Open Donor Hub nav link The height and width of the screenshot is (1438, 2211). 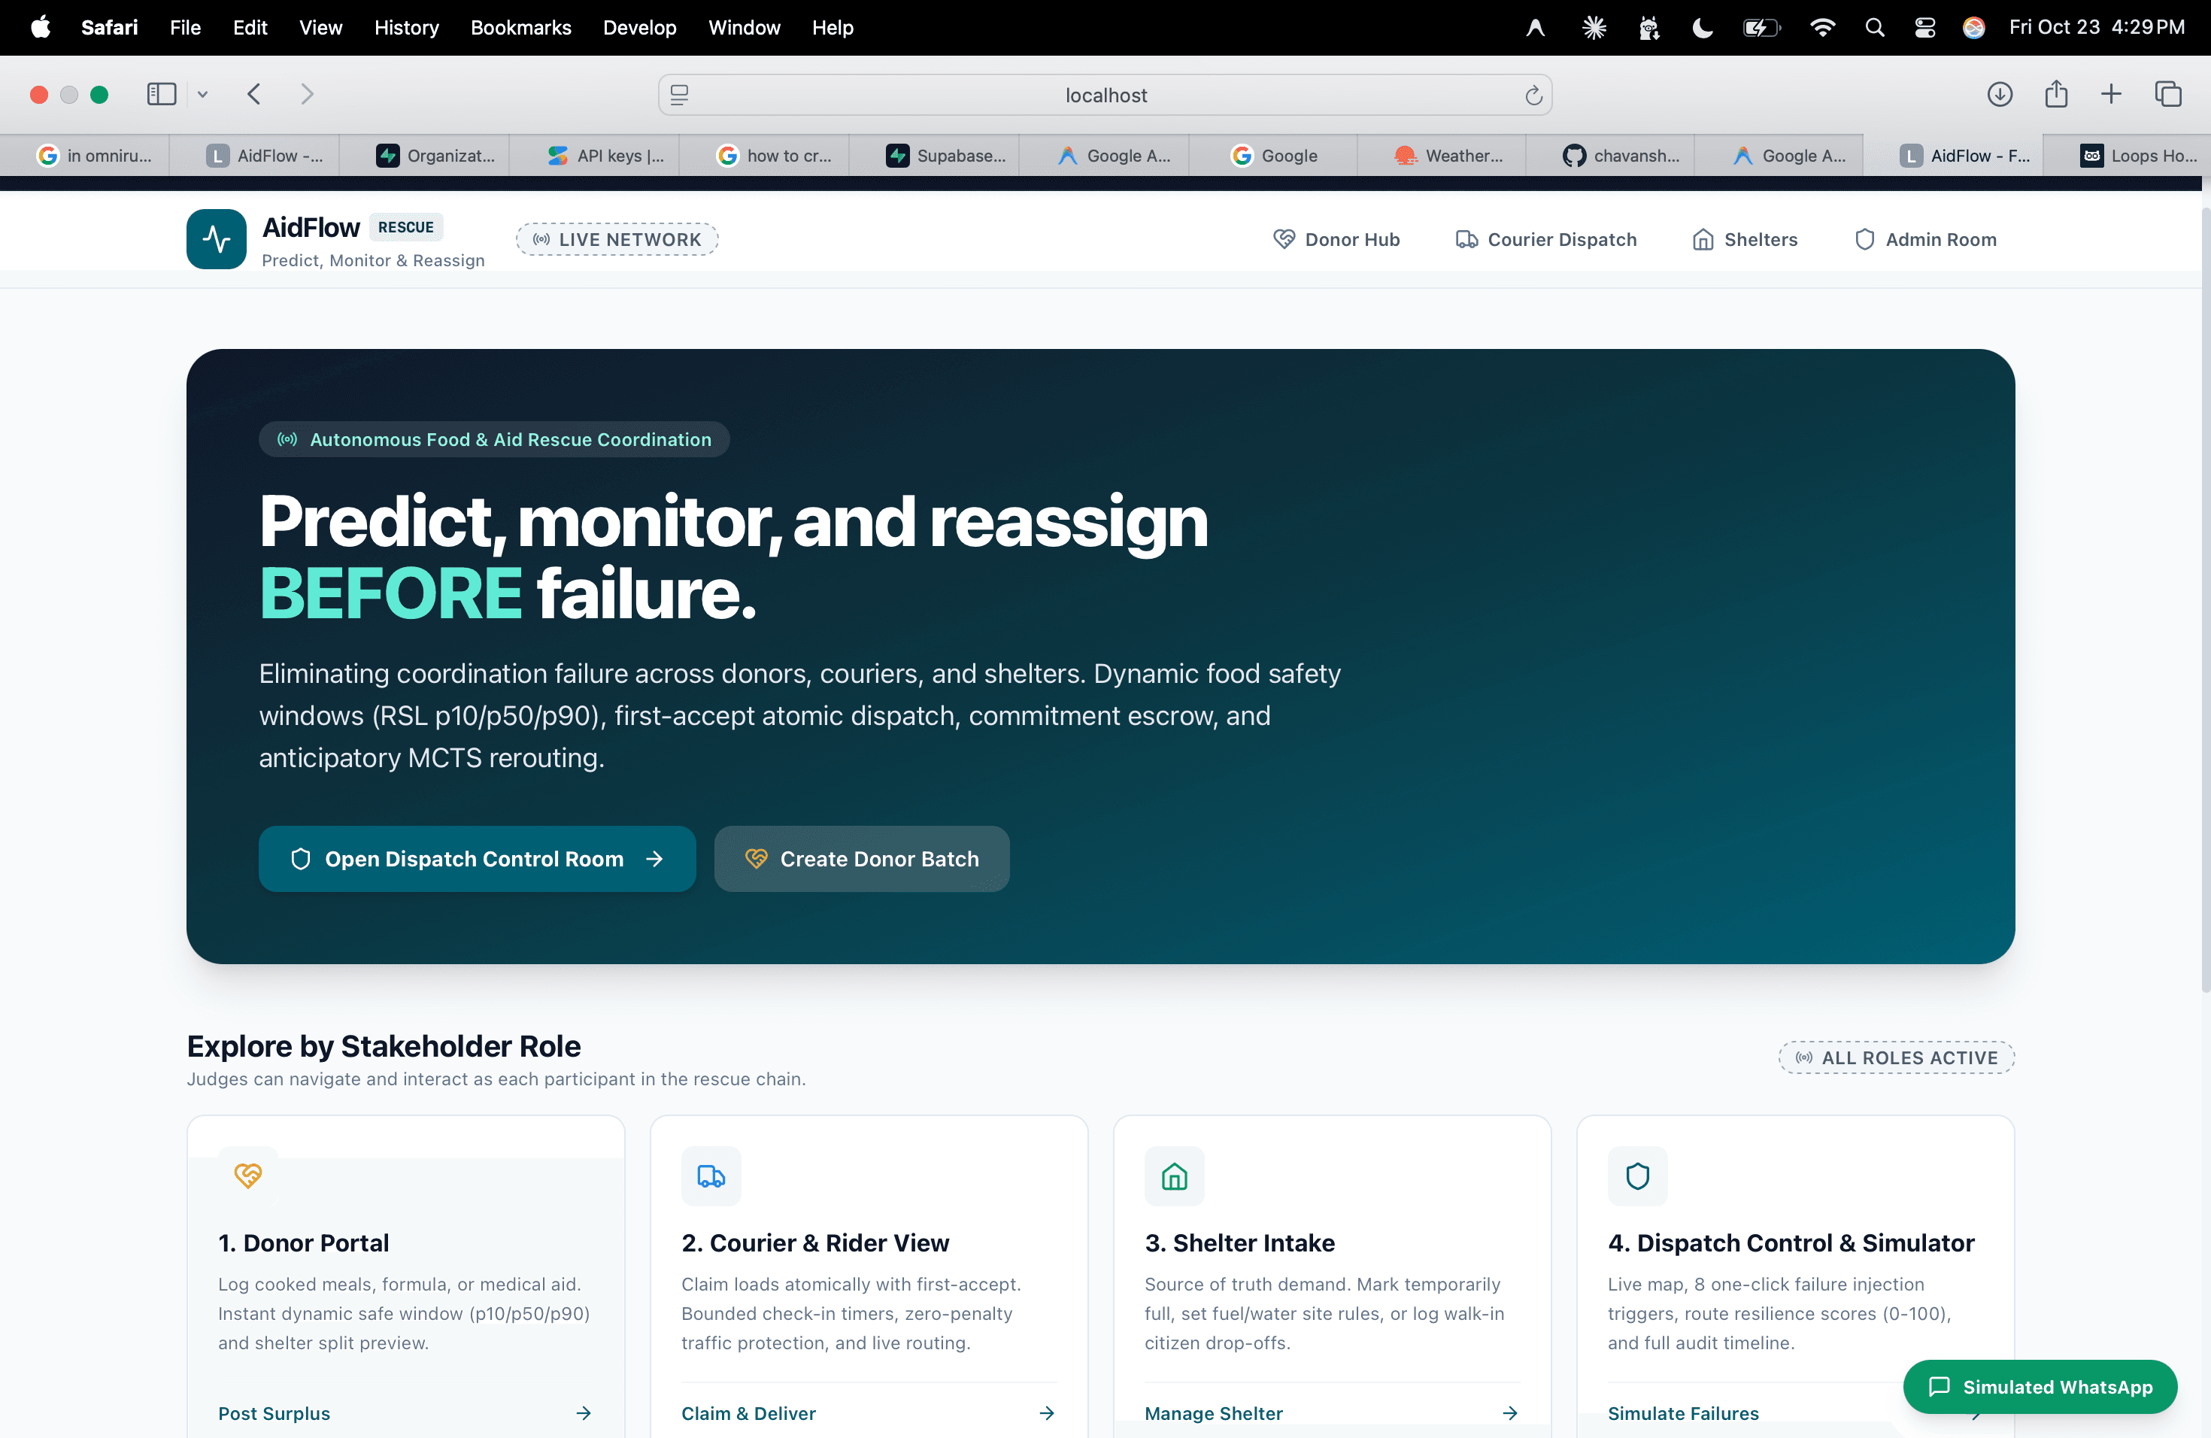[1336, 240]
